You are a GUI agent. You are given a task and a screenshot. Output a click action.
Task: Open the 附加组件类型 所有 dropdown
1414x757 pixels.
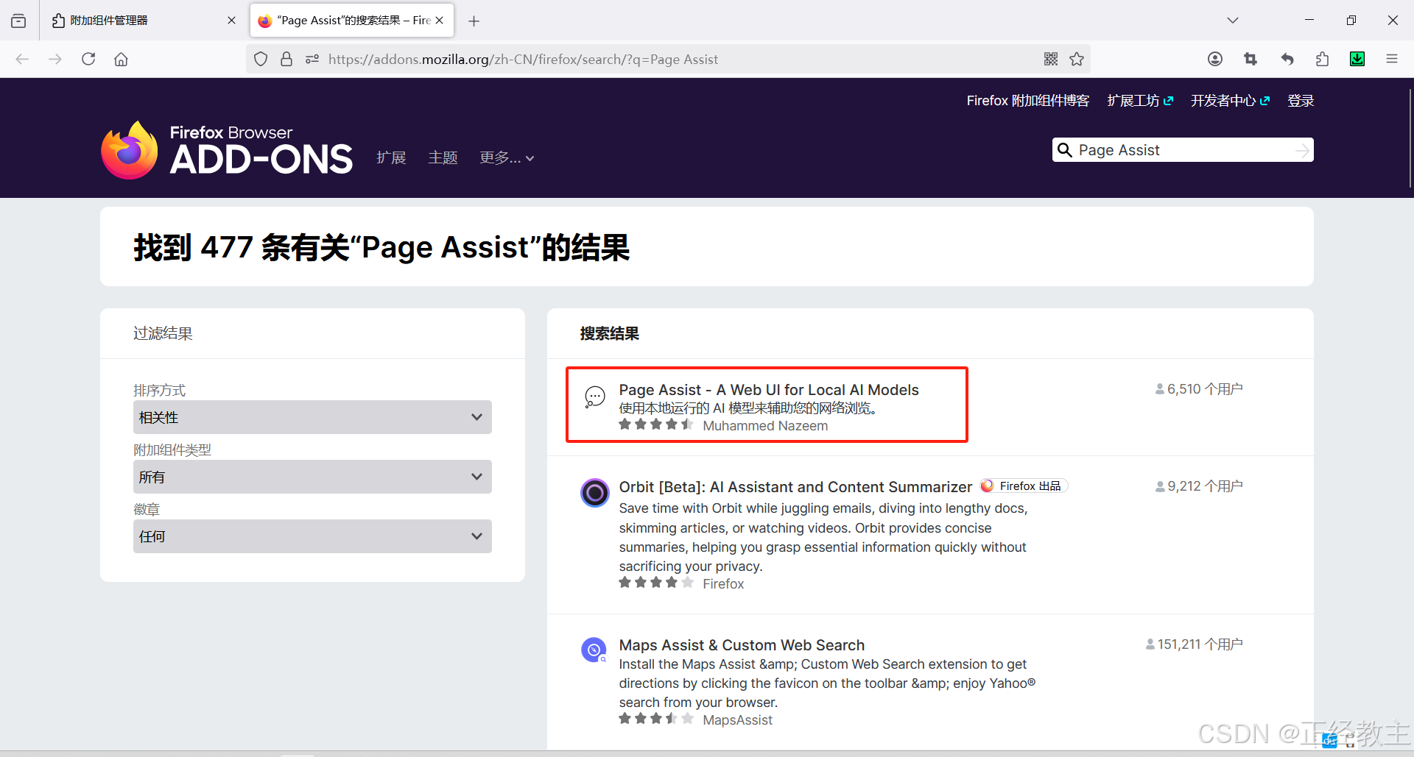pos(312,477)
